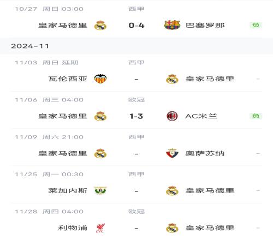This screenshot has width=273, height=240.
Task: Click the AC Milan club crest
Action: pos(172,116)
